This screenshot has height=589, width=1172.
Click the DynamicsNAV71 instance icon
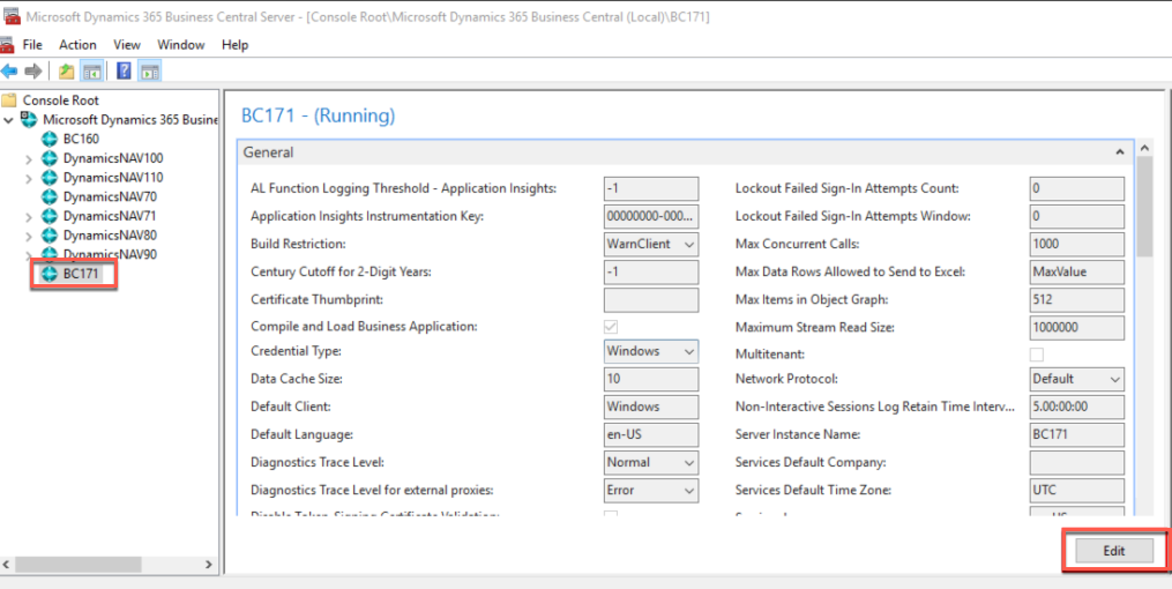pos(50,216)
